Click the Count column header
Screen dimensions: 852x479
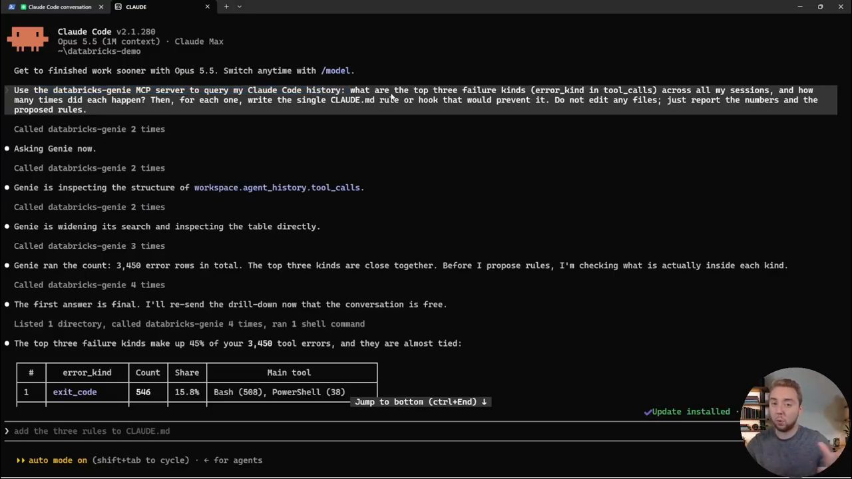click(x=148, y=373)
